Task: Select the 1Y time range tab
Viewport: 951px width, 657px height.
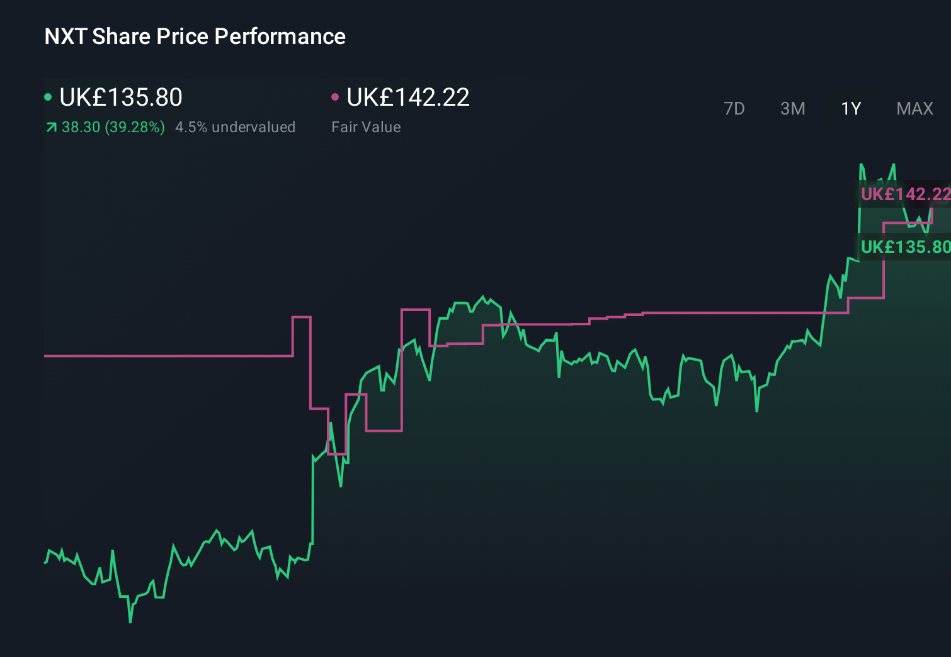Action: click(x=851, y=109)
